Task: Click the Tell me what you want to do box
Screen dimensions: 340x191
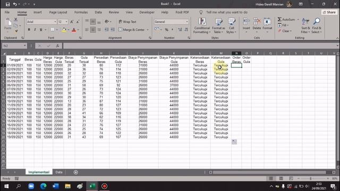Action: [x=227, y=12]
